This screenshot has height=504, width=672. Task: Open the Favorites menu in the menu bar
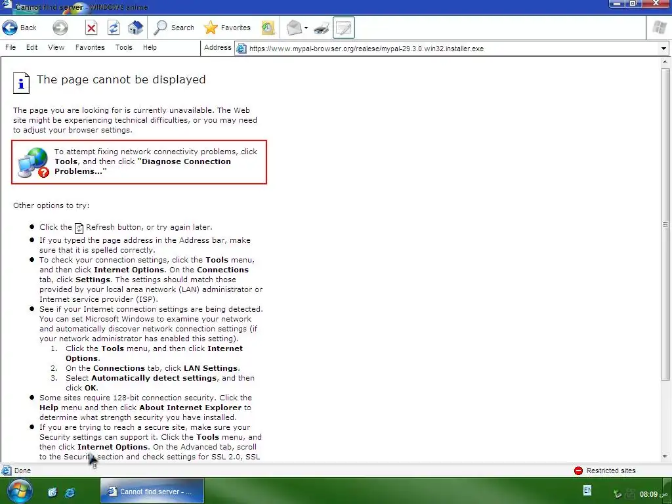tap(90, 47)
